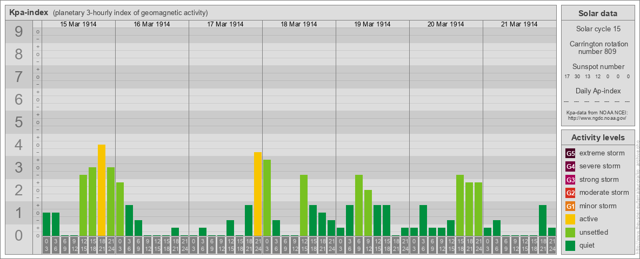640x259 pixels.
Task: Click the 15-18 time slot label under 20 Mar
Action: pos(459,245)
